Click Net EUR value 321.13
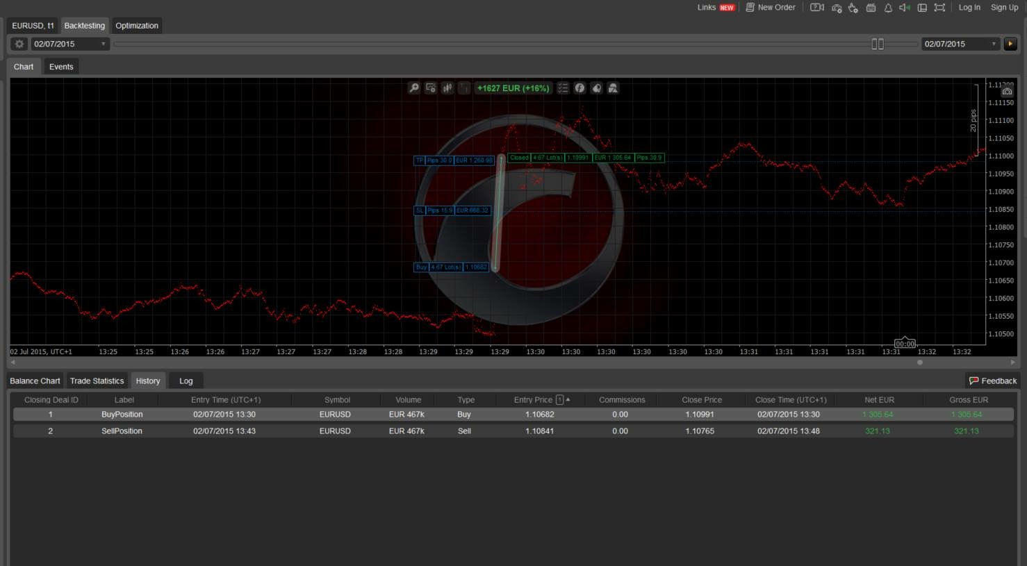This screenshot has height=566, width=1027. tap(878, 431)
